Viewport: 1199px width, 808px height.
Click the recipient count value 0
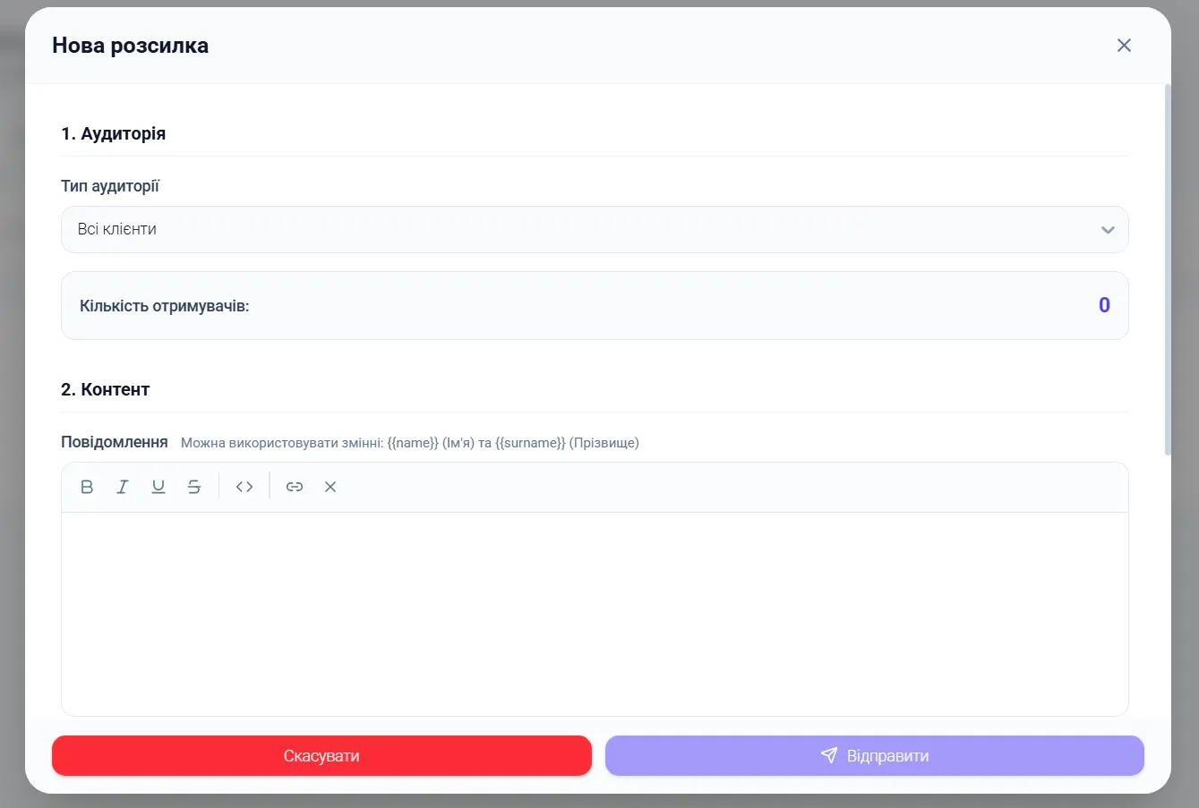click(1104, 305)
